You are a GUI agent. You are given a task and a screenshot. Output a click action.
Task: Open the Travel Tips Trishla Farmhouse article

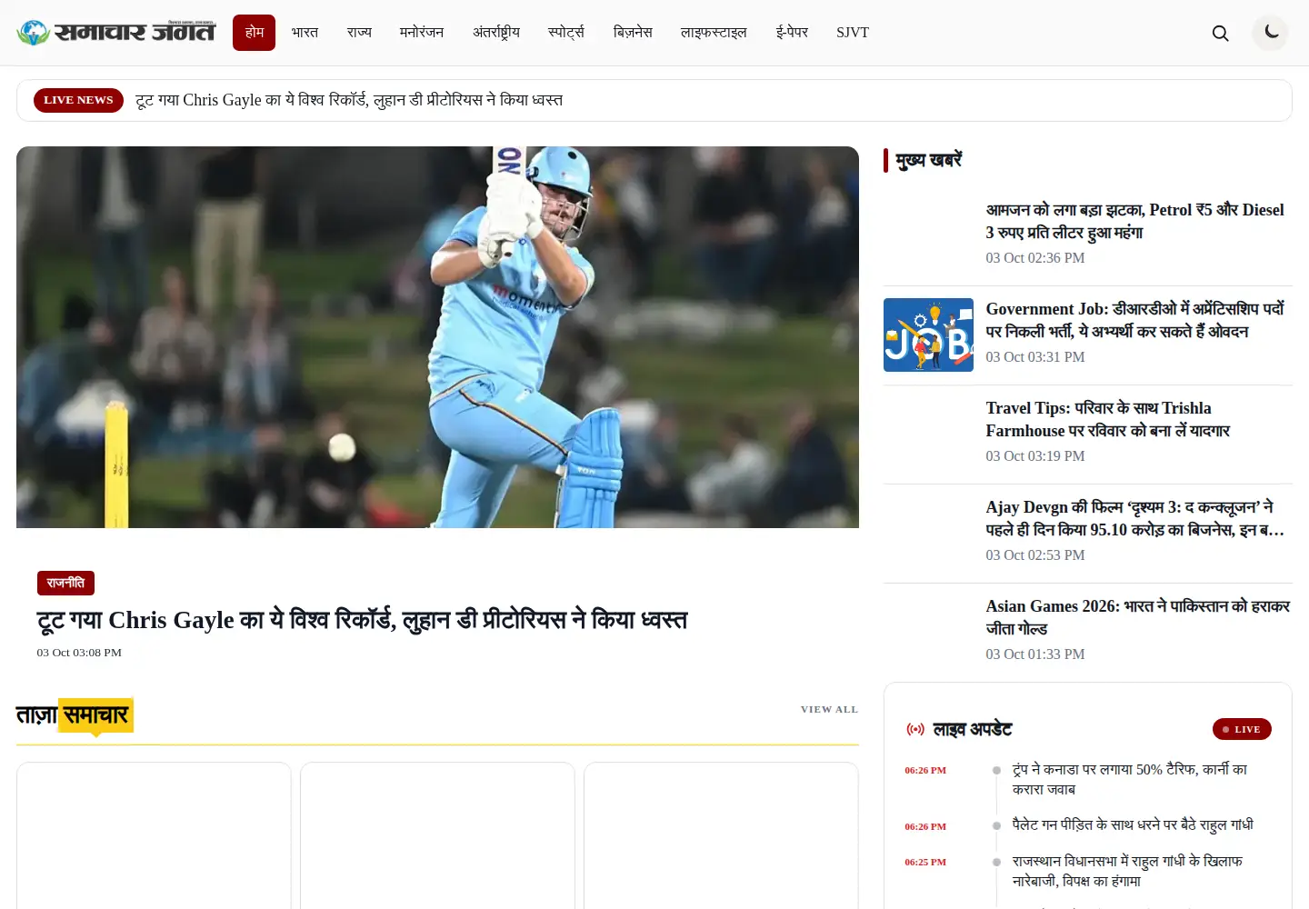coord(1107,419)
